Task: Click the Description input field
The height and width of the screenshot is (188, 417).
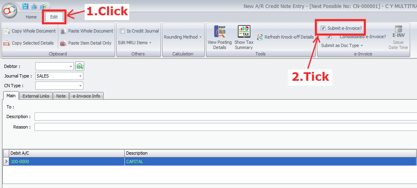Action: pos(225,116)
